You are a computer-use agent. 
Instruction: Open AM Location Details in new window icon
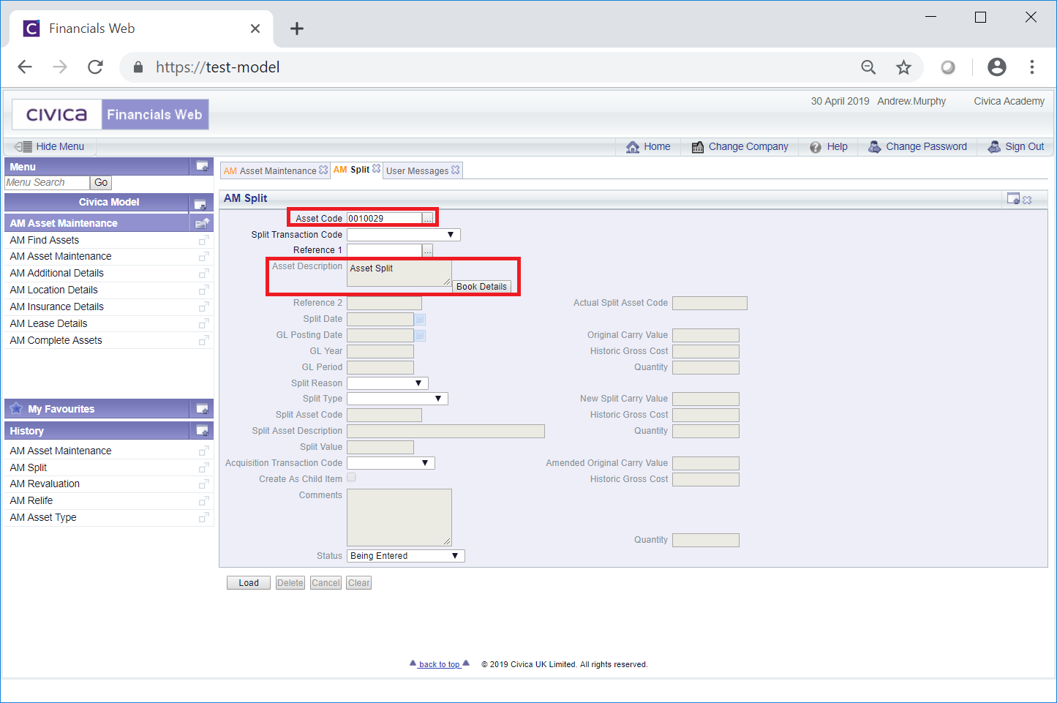tap(204, 290)
